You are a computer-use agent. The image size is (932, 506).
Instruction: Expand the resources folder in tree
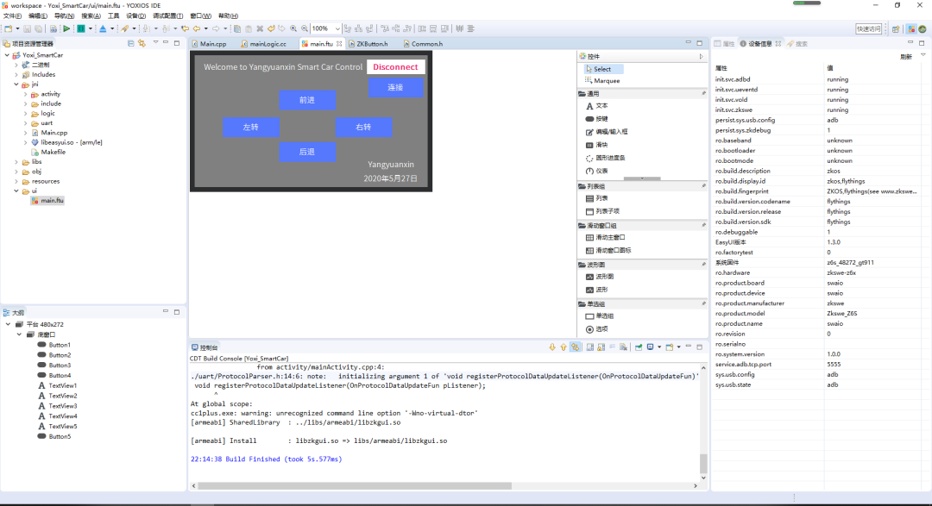(x=16, y=181)
